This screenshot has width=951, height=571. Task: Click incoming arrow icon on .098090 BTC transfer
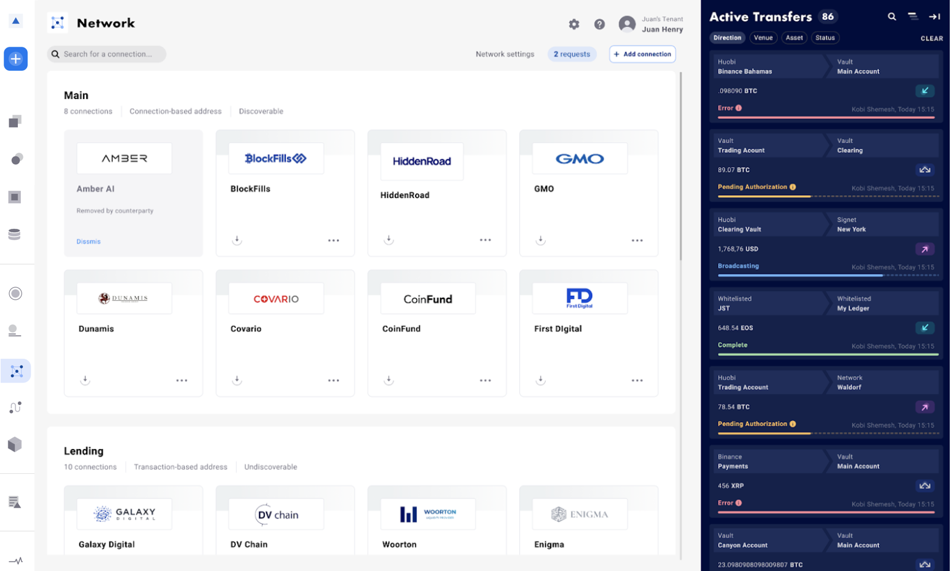(925, 91)
